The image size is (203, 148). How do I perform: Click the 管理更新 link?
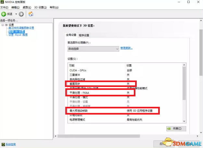coord(126,48)
